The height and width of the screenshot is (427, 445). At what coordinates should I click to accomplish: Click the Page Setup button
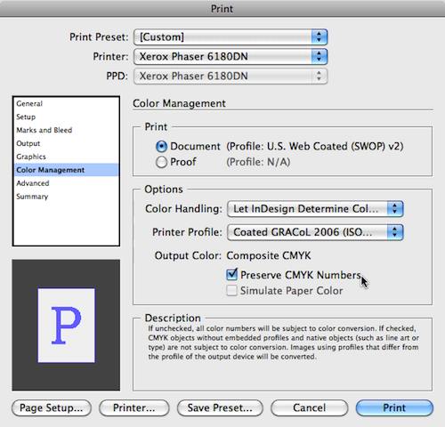pos(52,408)
